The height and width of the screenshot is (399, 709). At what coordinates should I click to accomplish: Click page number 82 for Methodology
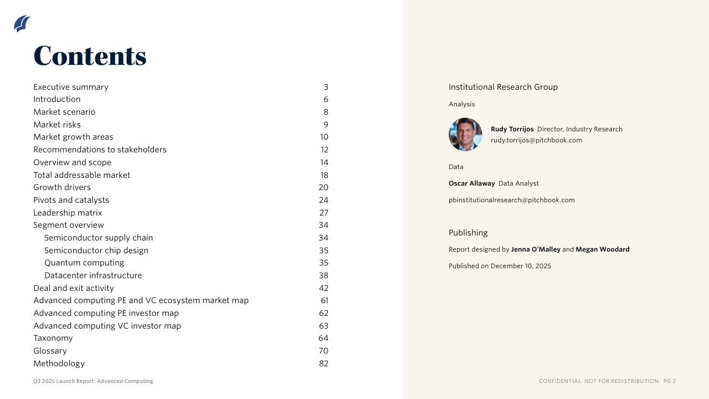coord(323,364)
